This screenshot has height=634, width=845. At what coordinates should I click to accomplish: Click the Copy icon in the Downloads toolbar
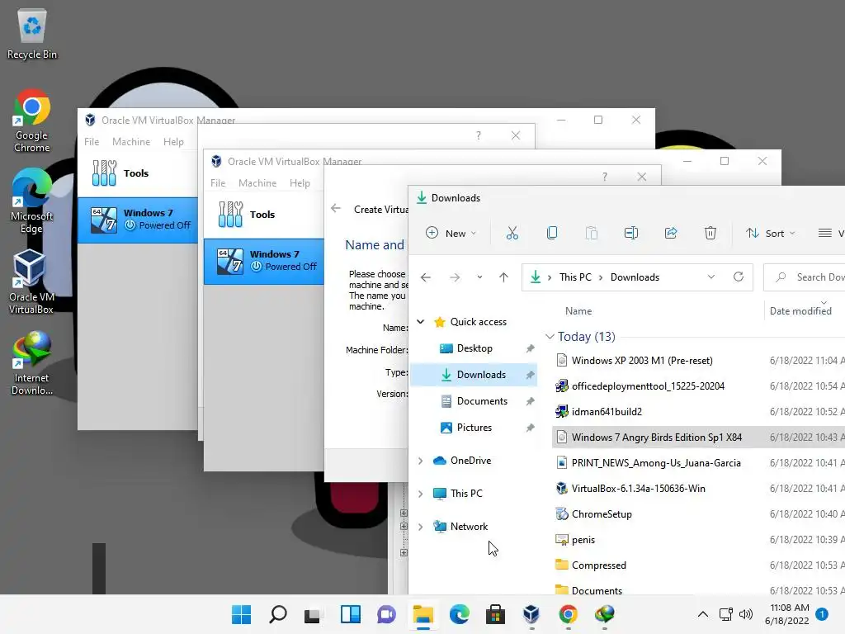(552, 233)
